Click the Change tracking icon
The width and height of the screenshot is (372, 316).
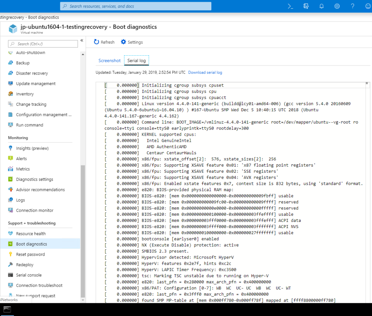pos(11,104)
